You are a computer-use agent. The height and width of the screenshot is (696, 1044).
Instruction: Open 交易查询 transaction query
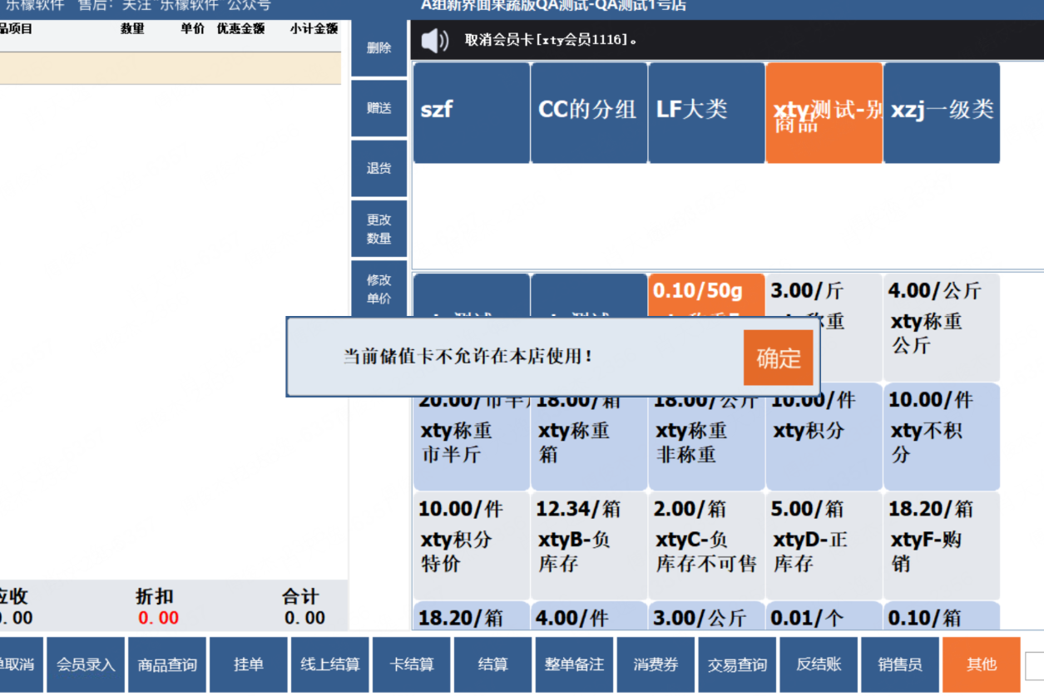738,664
